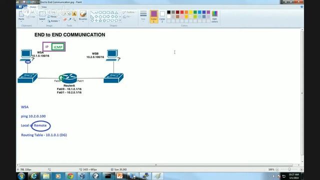Click the zoom out minus button
The height and width of the screenshot is (180, 320).
click(277, 169)
